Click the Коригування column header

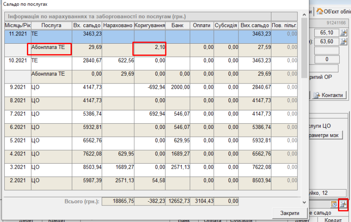coord(150,26)
